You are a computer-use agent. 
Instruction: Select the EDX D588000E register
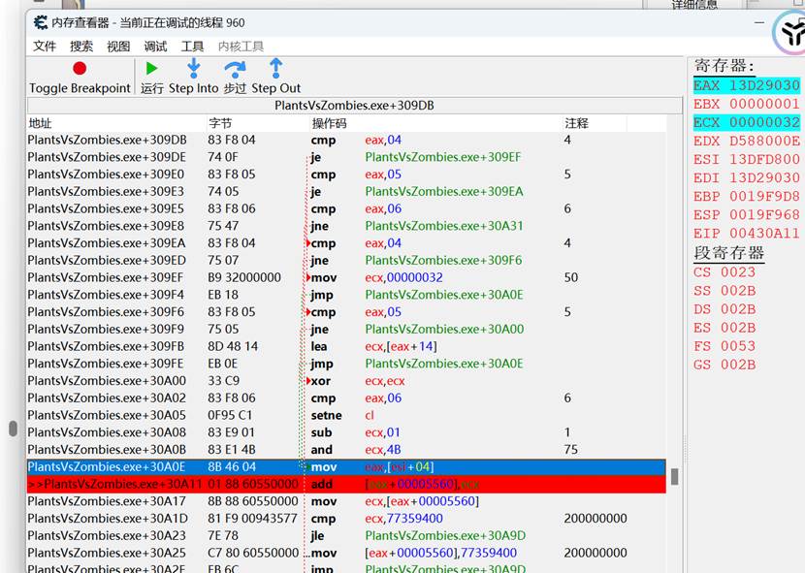tap(747, 141)
